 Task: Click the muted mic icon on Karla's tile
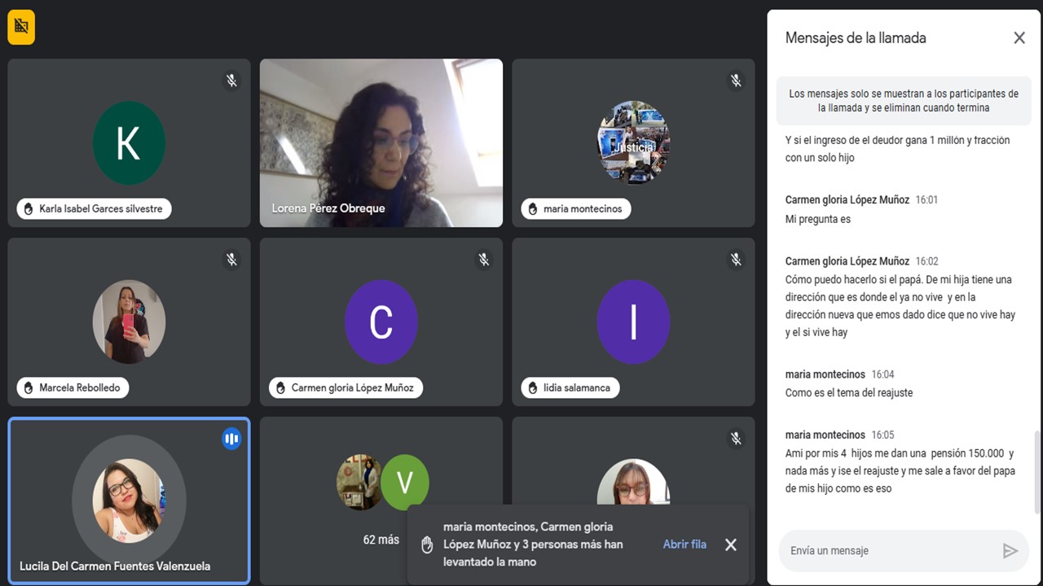[231, 81]
